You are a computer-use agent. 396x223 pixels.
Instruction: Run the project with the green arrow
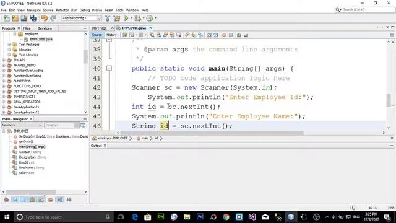[126, 18]
